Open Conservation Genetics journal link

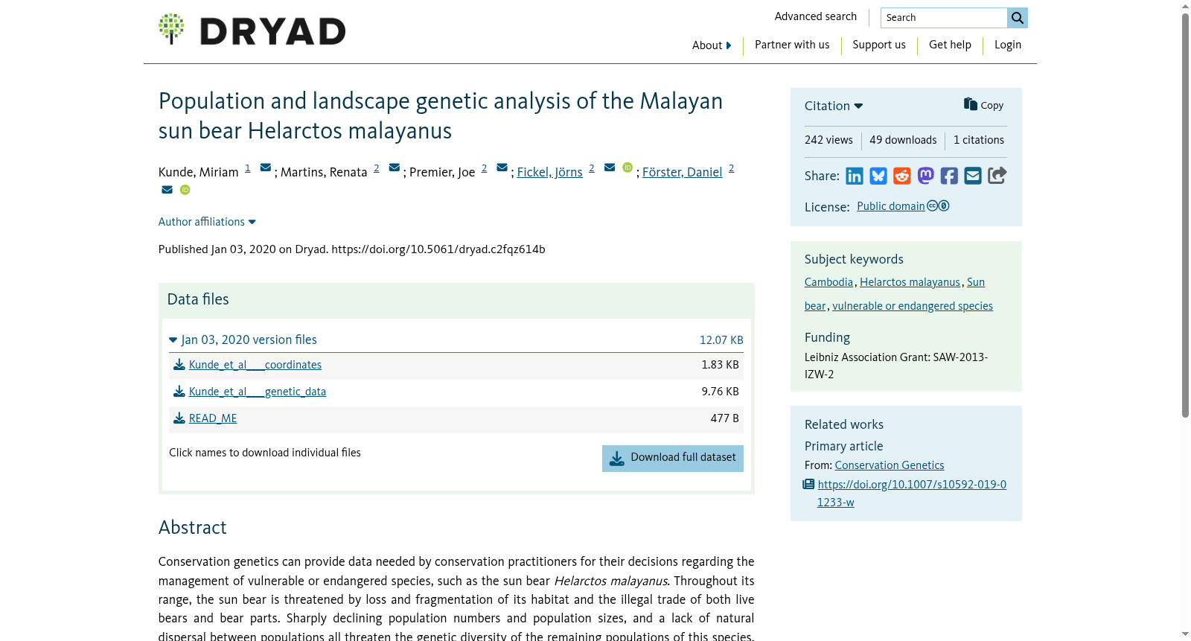coord(890,465)
